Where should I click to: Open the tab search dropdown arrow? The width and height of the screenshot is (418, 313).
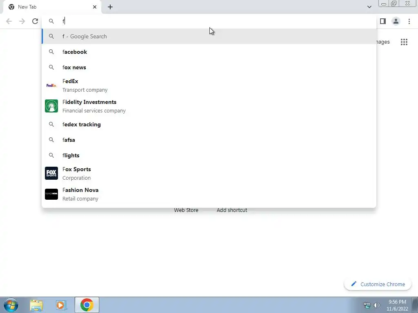click(369, 7)
